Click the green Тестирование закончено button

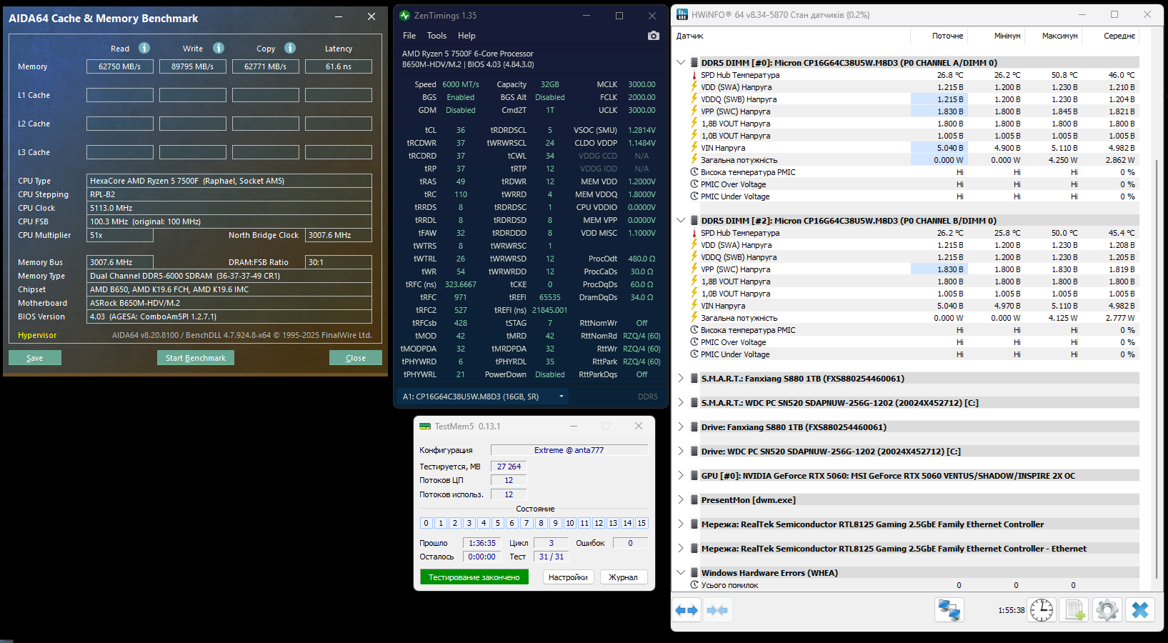[474, 577]
